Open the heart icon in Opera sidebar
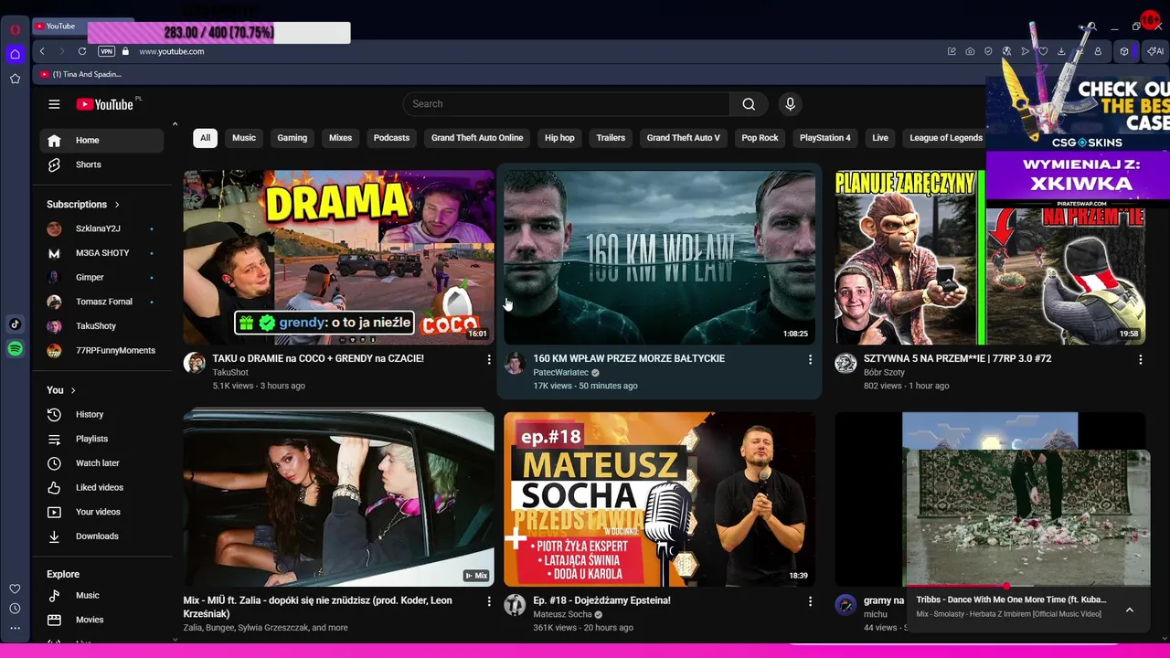This screenshot has height=658, width=1170. click(x=15, y=589)
